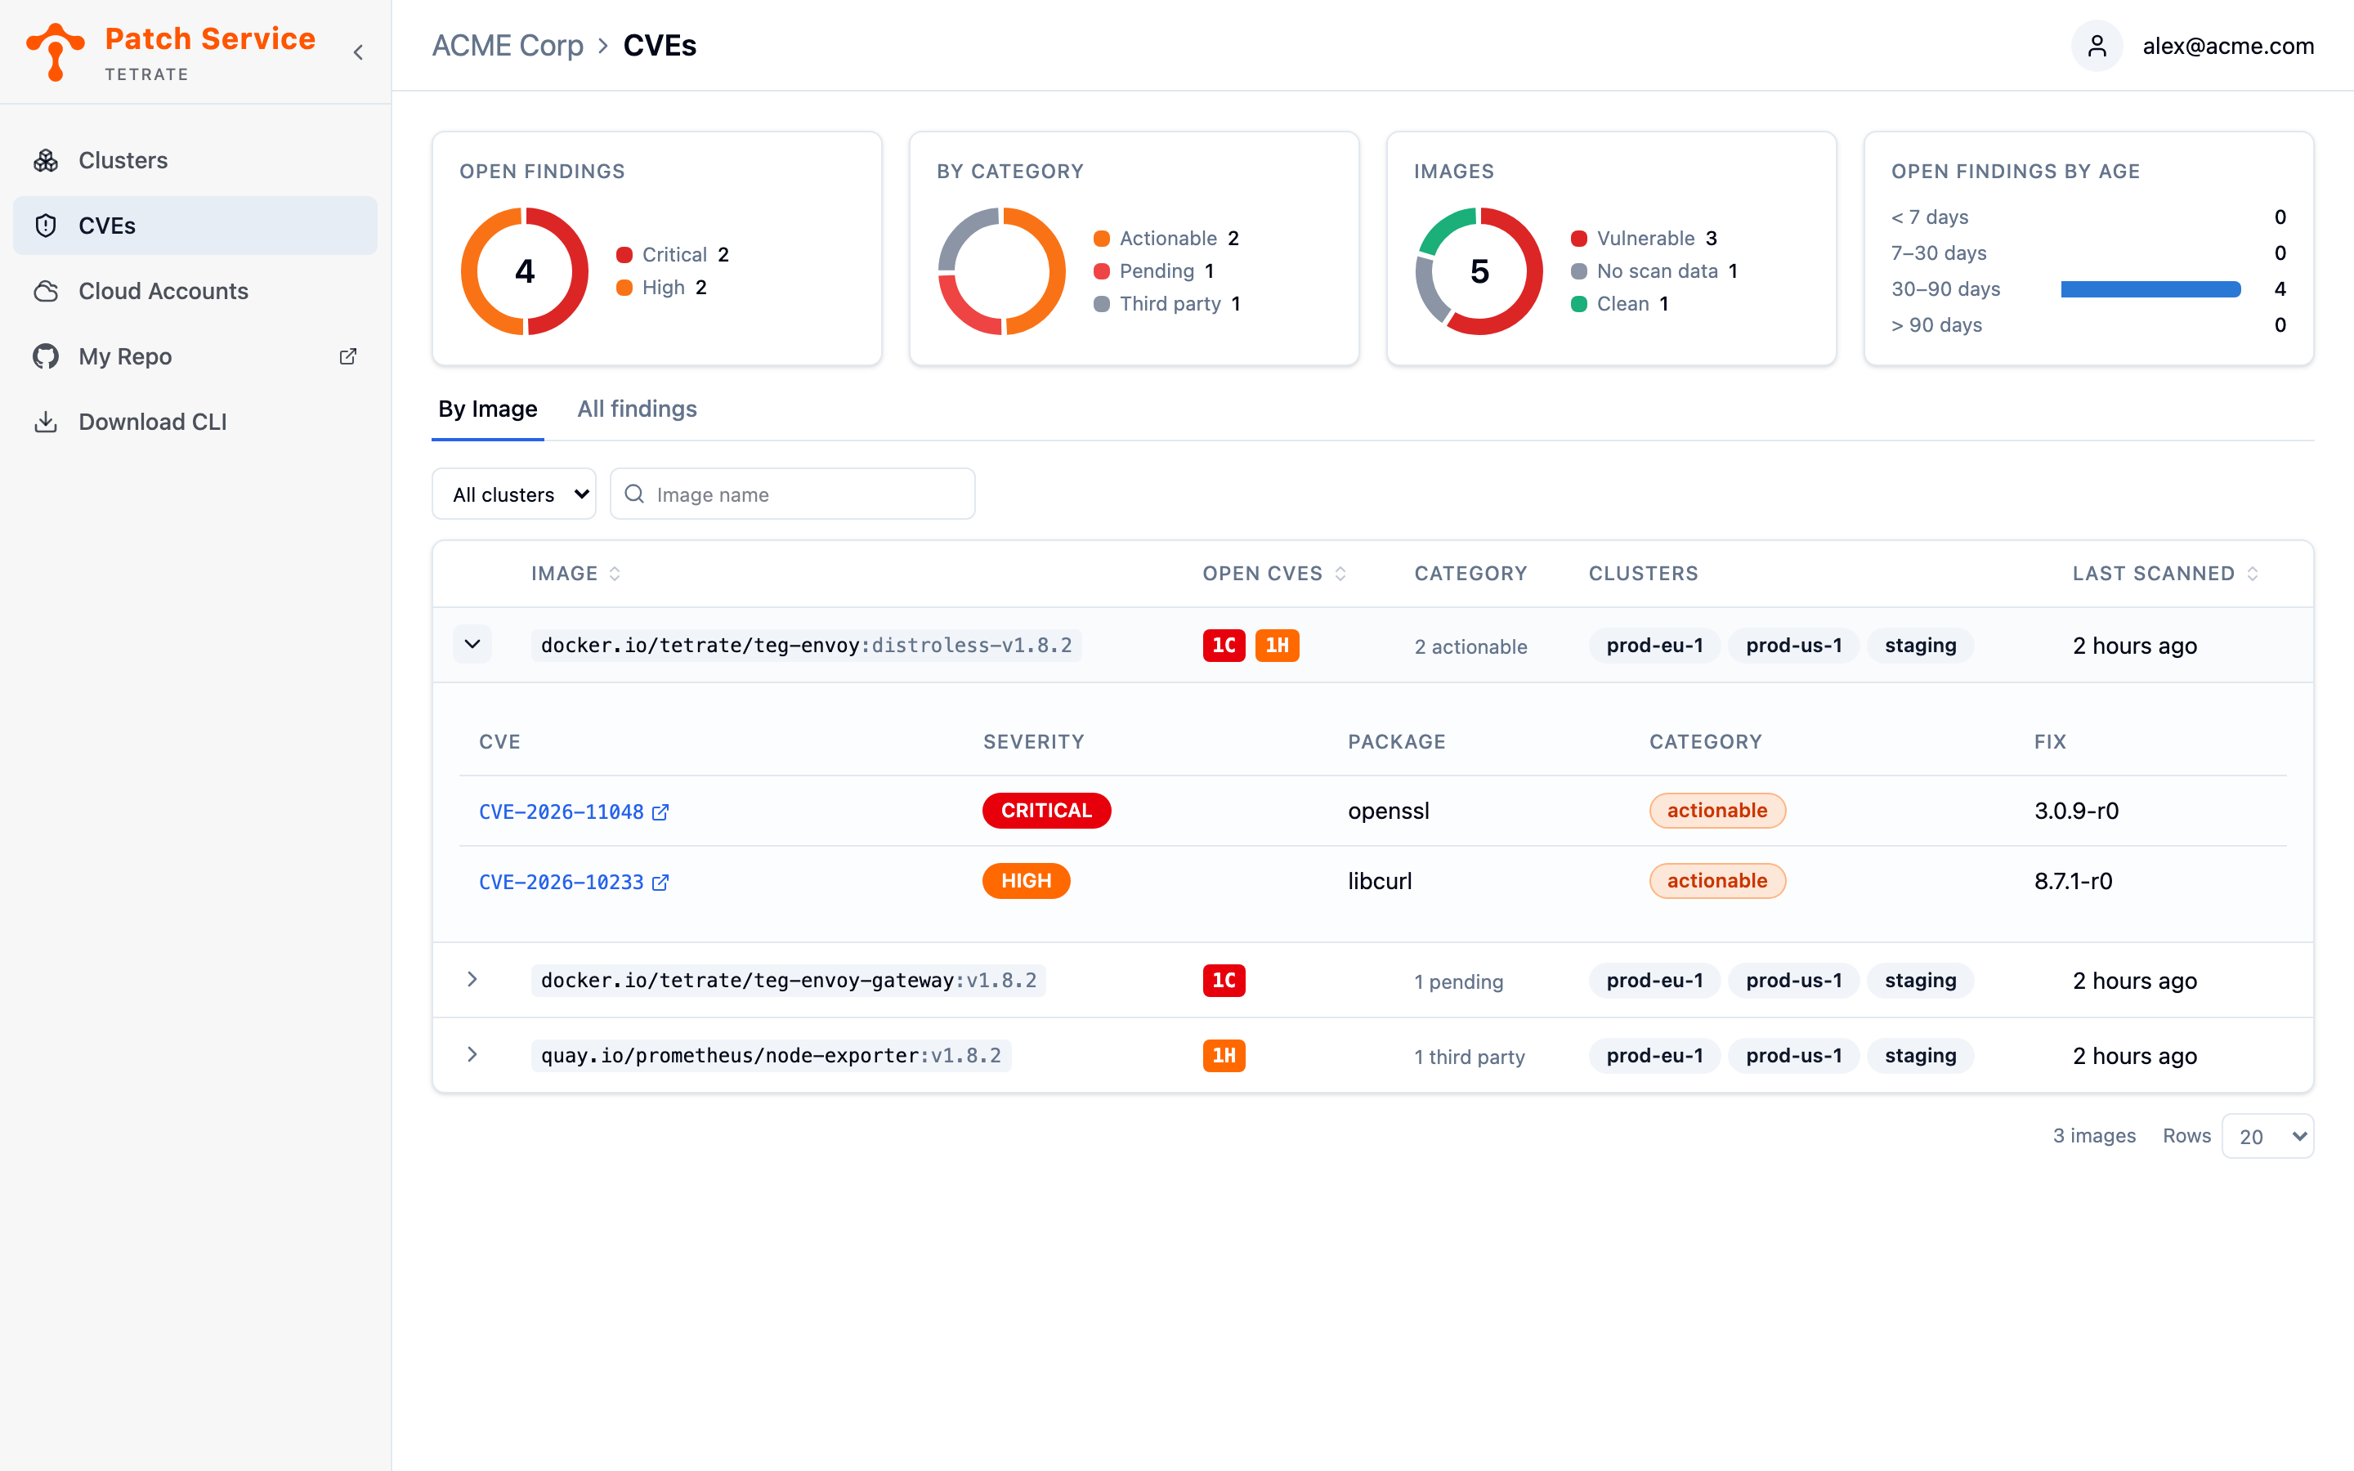2354x1471 pixels.
Task: Click the '1 pending' category text
Action: click(x=1458, y=981)
